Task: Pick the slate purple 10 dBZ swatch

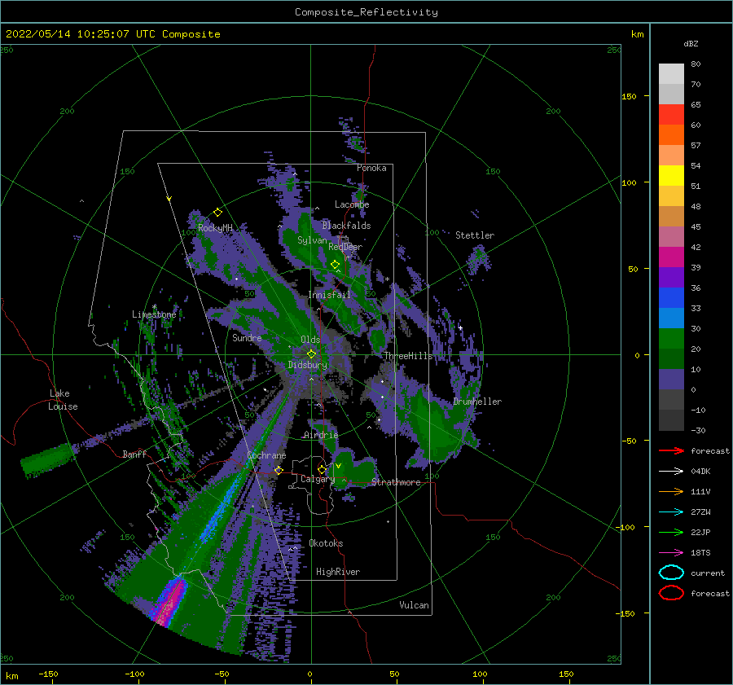Action: (x=671, y=380)
